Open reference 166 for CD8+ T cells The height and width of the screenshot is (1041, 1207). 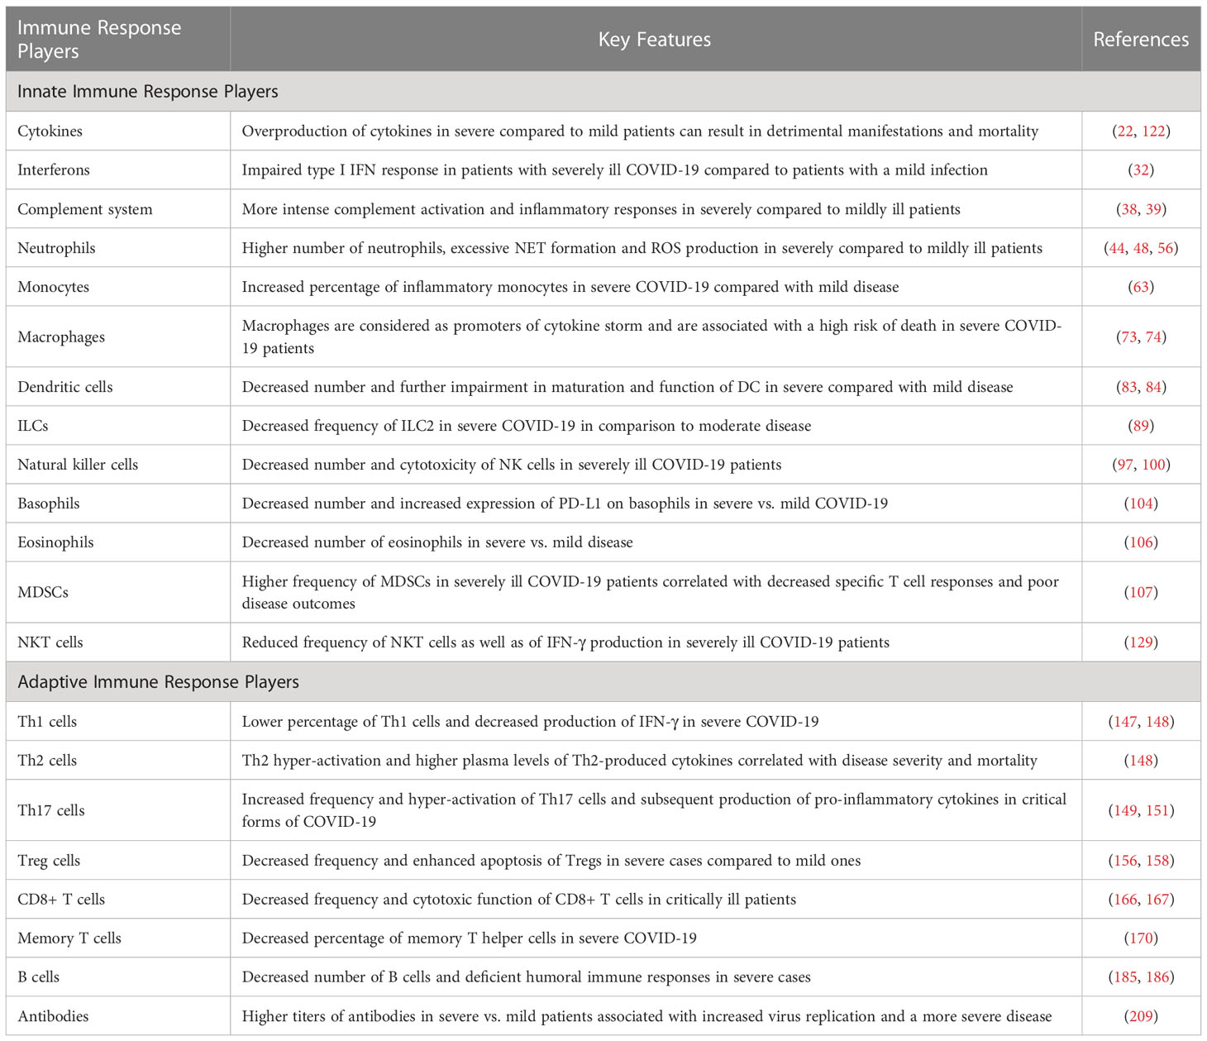[1125, 900]
